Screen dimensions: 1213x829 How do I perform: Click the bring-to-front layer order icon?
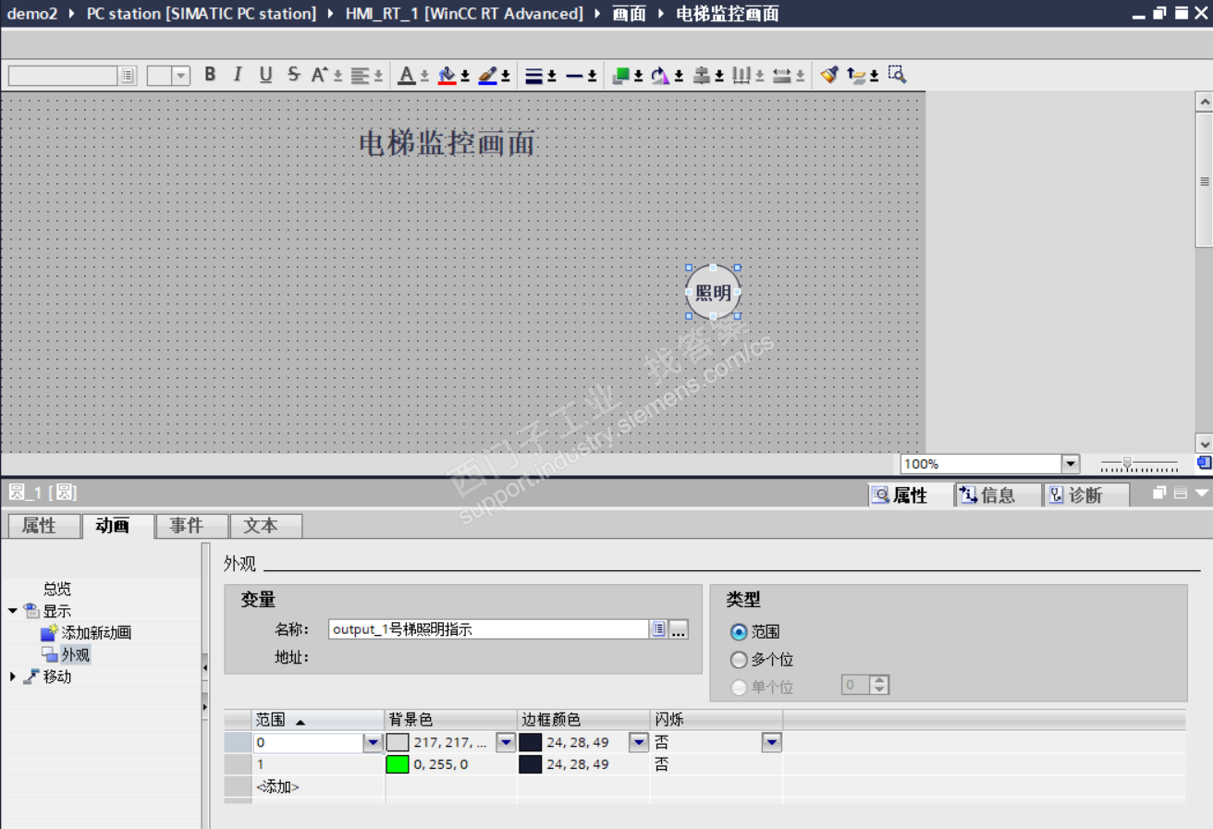(x=621, y=76)
